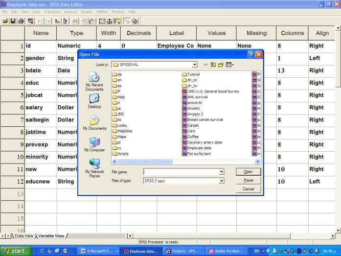The image size is (341, 256).
Task: Click the Variables info icon
Action: tap(66, 21)
